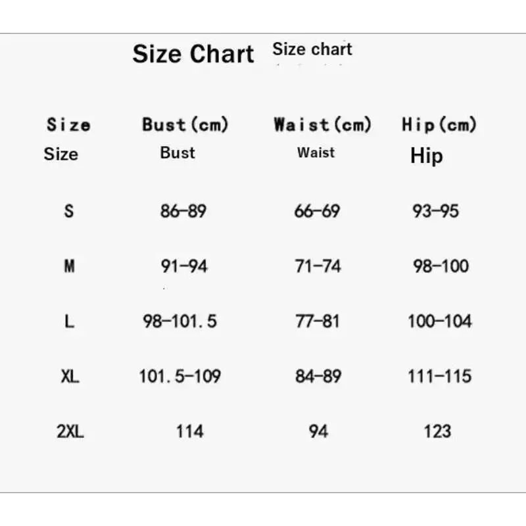Click the waist value 71-74
The image size is (526, 526).
[x=318, y=266]
